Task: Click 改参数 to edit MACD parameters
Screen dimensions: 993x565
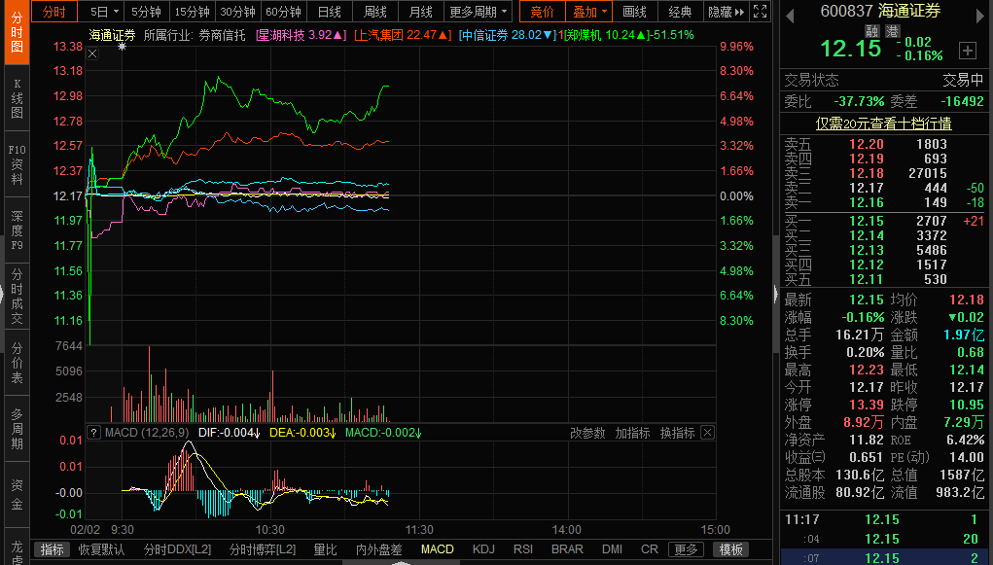Action: click(x=587, y=433)
